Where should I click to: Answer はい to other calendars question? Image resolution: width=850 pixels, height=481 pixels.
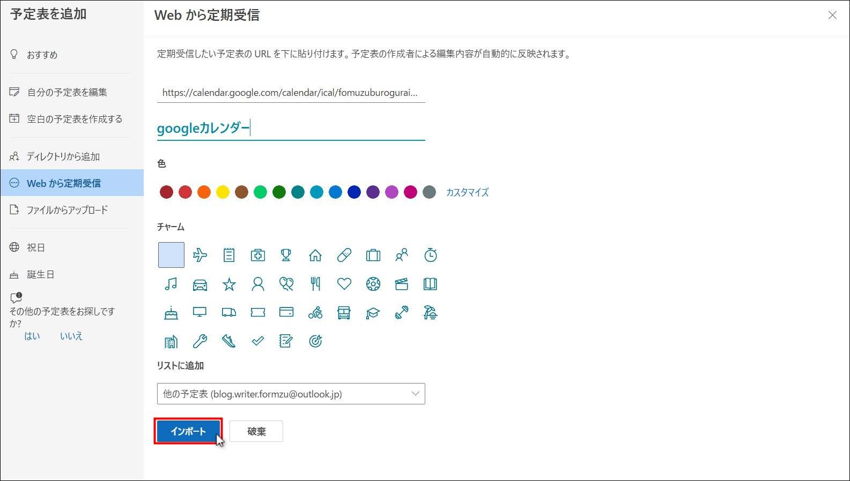(32, 336)
